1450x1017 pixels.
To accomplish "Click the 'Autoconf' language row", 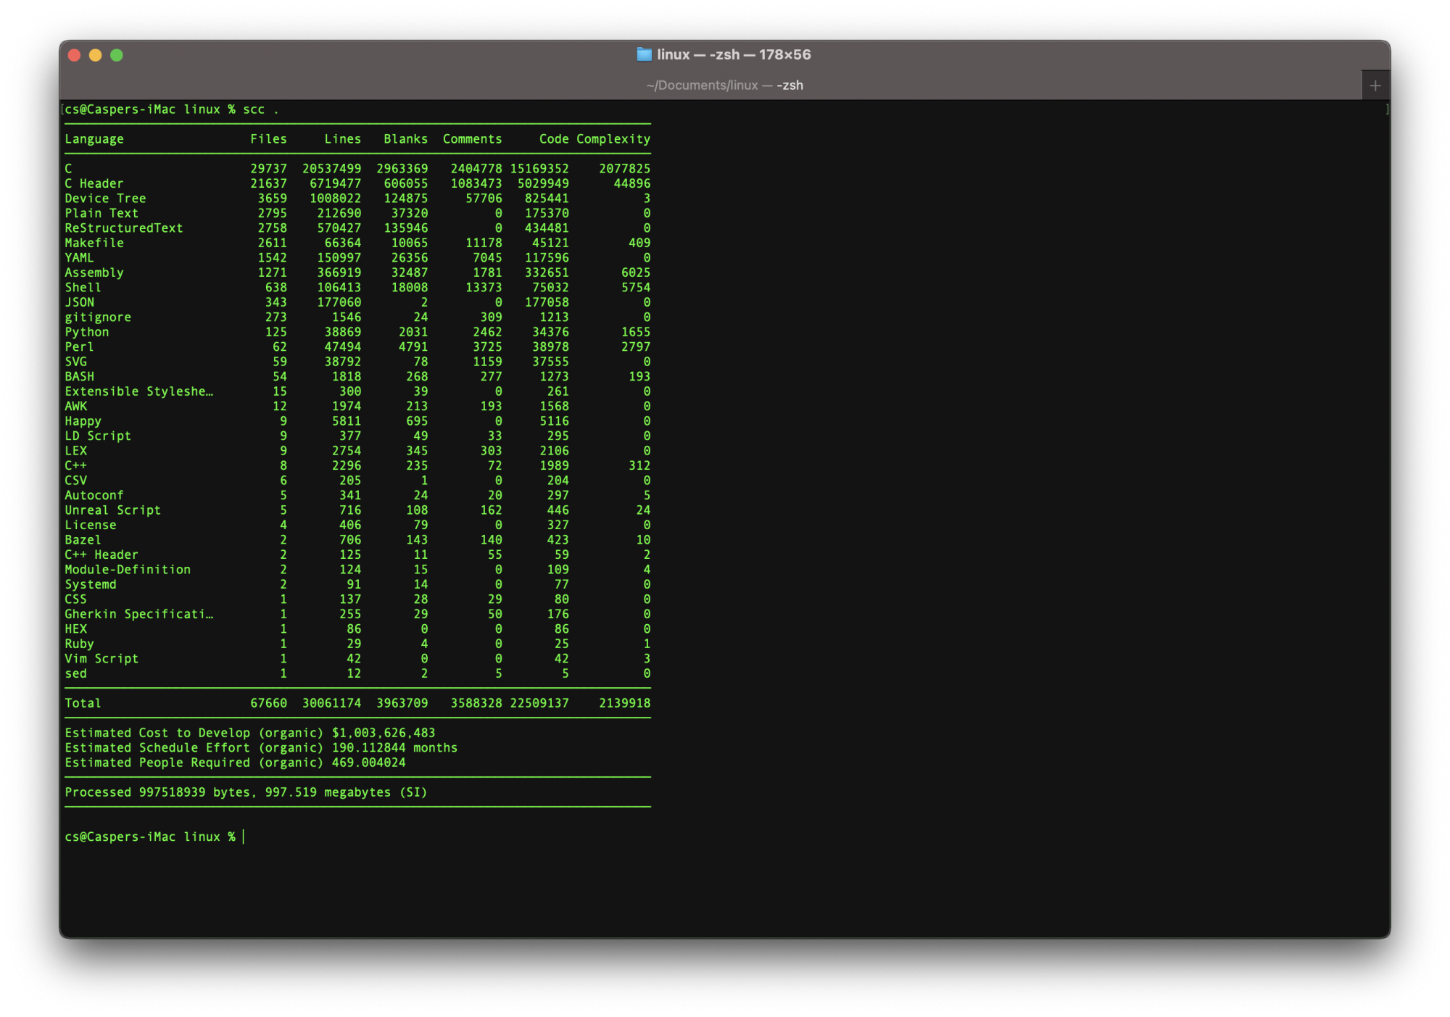I will pyautogui.click(x=357, y=496).
